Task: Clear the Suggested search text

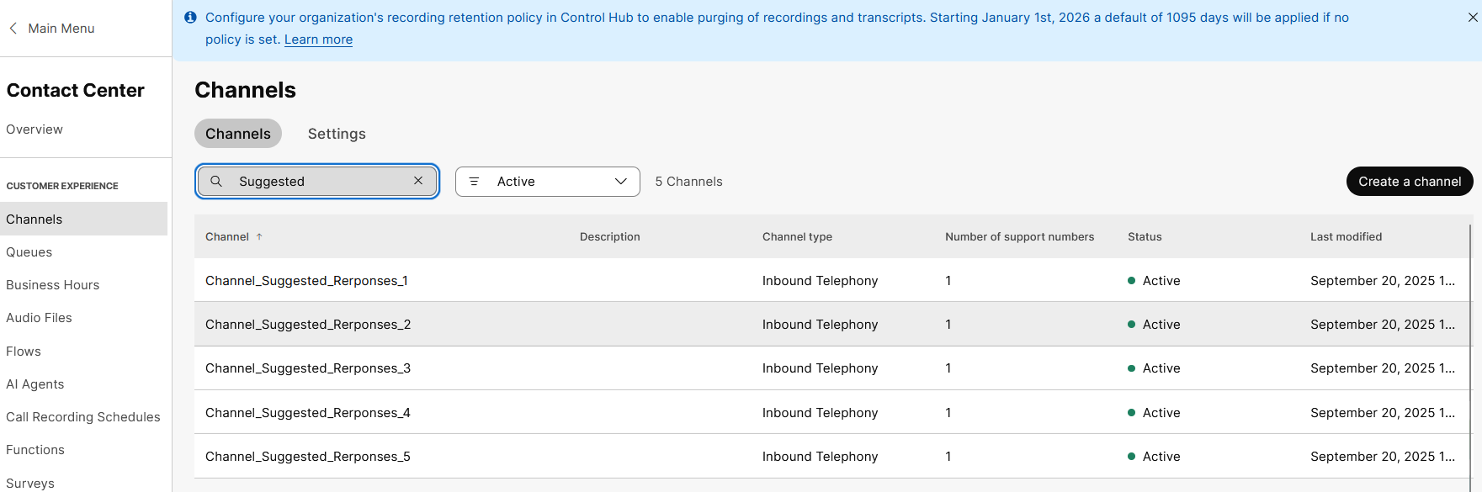Action: (418, 181)
